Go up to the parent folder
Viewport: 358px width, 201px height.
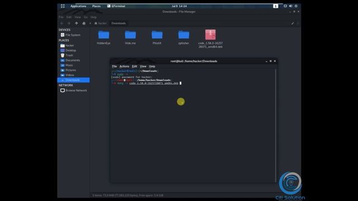[77, 23]
